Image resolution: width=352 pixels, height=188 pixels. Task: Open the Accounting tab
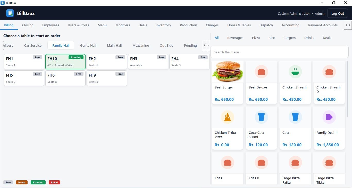coord(290,25)
